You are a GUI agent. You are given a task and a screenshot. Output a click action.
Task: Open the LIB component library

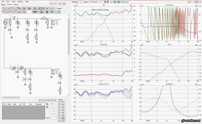pos(47,8)
